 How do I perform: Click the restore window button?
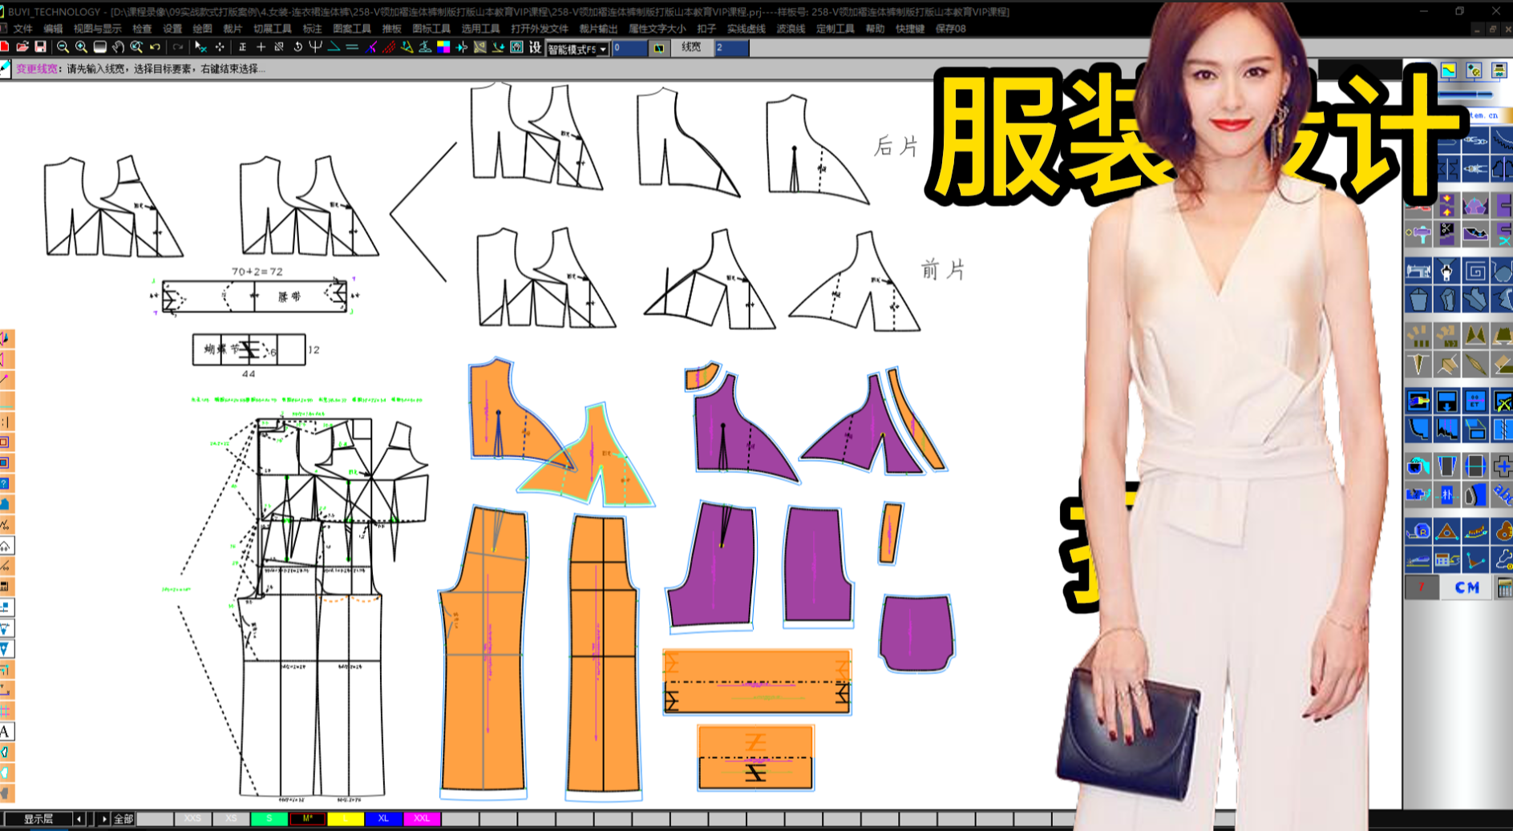tap(1459, 11)
